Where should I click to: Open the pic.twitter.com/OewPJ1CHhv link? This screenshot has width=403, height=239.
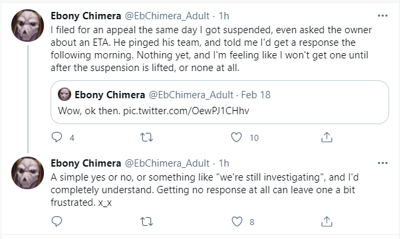pyautogui.click(x=186, y=111)
